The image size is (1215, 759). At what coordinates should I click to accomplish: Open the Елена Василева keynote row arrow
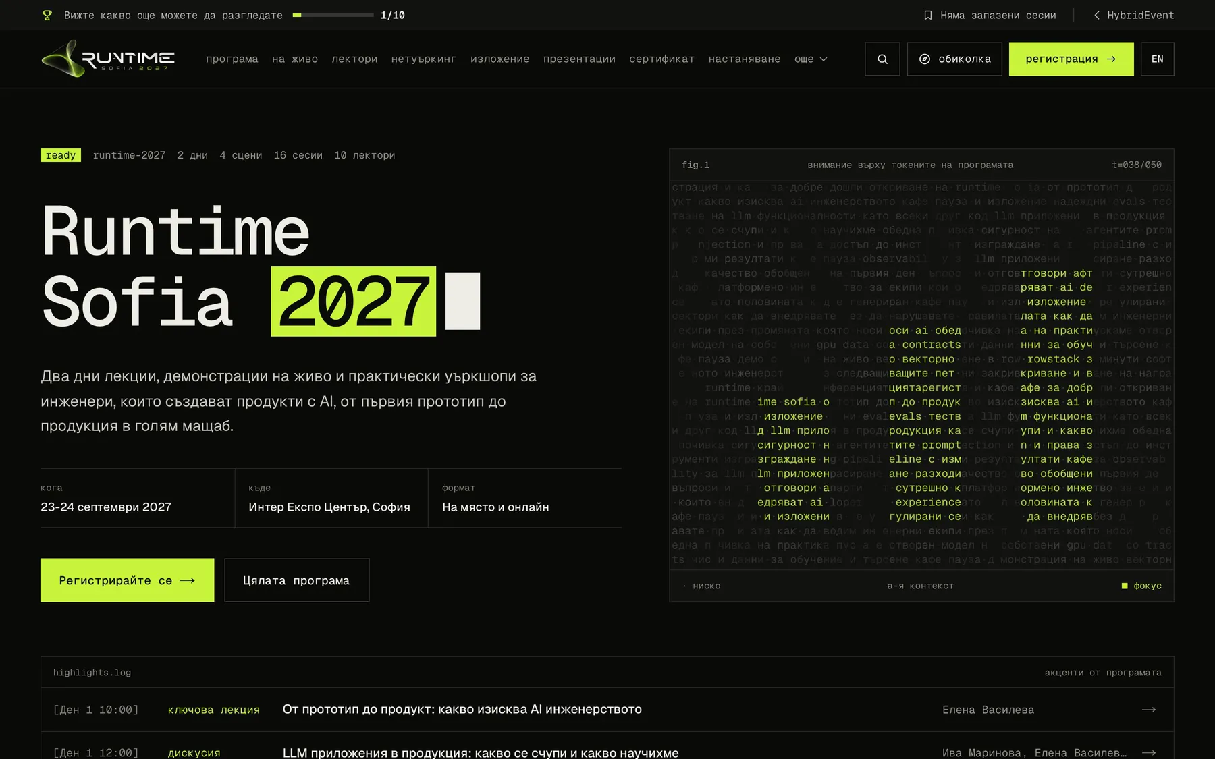(1149, 710)
